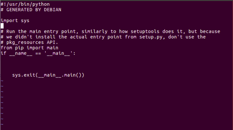Click the "sys.exit(__main__.main())" line

pyautogui.click(x=48, y=75)
